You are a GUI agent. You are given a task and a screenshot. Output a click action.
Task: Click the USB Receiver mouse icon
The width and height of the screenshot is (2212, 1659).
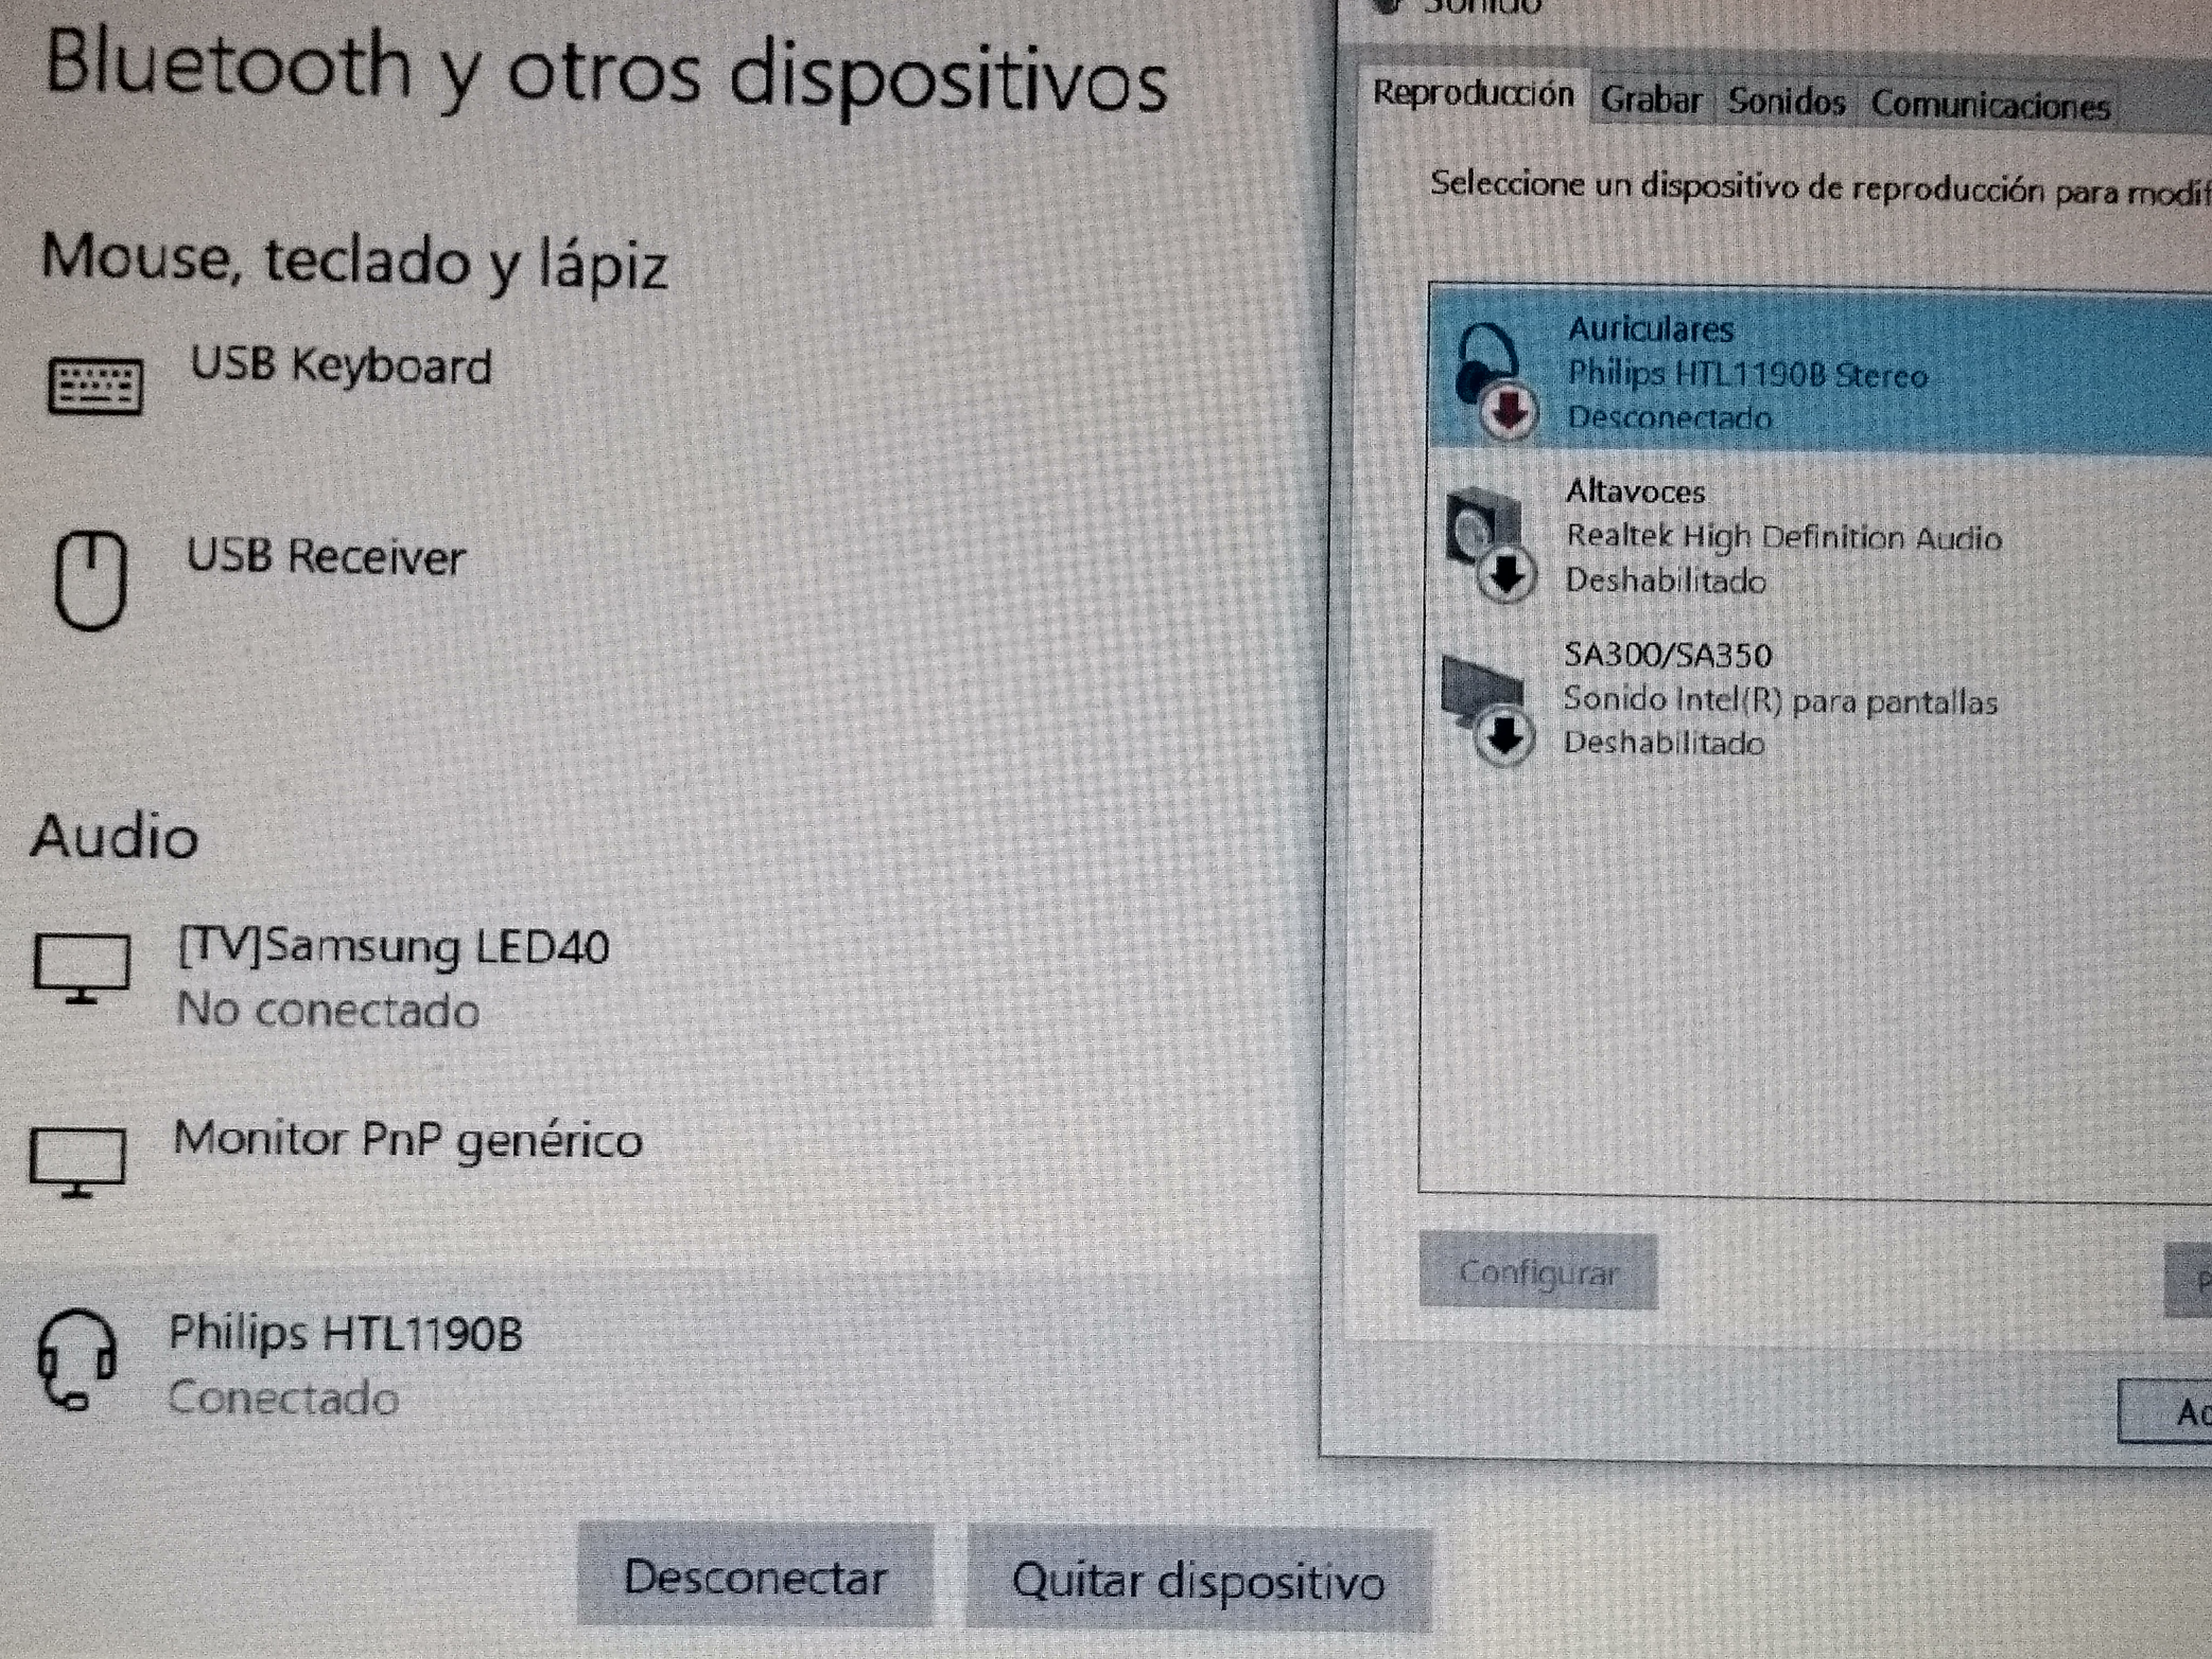[x=90, y=580]
